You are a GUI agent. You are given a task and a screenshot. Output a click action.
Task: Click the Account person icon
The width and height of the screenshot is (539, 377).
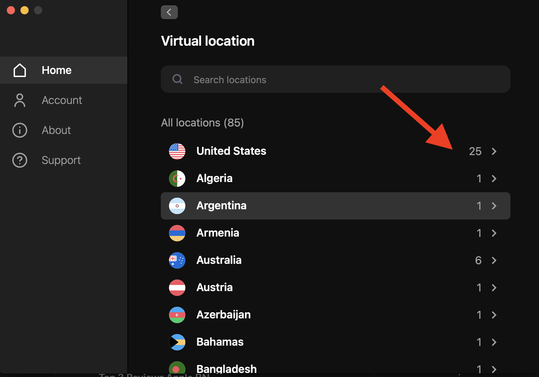[x=20, y=100]
